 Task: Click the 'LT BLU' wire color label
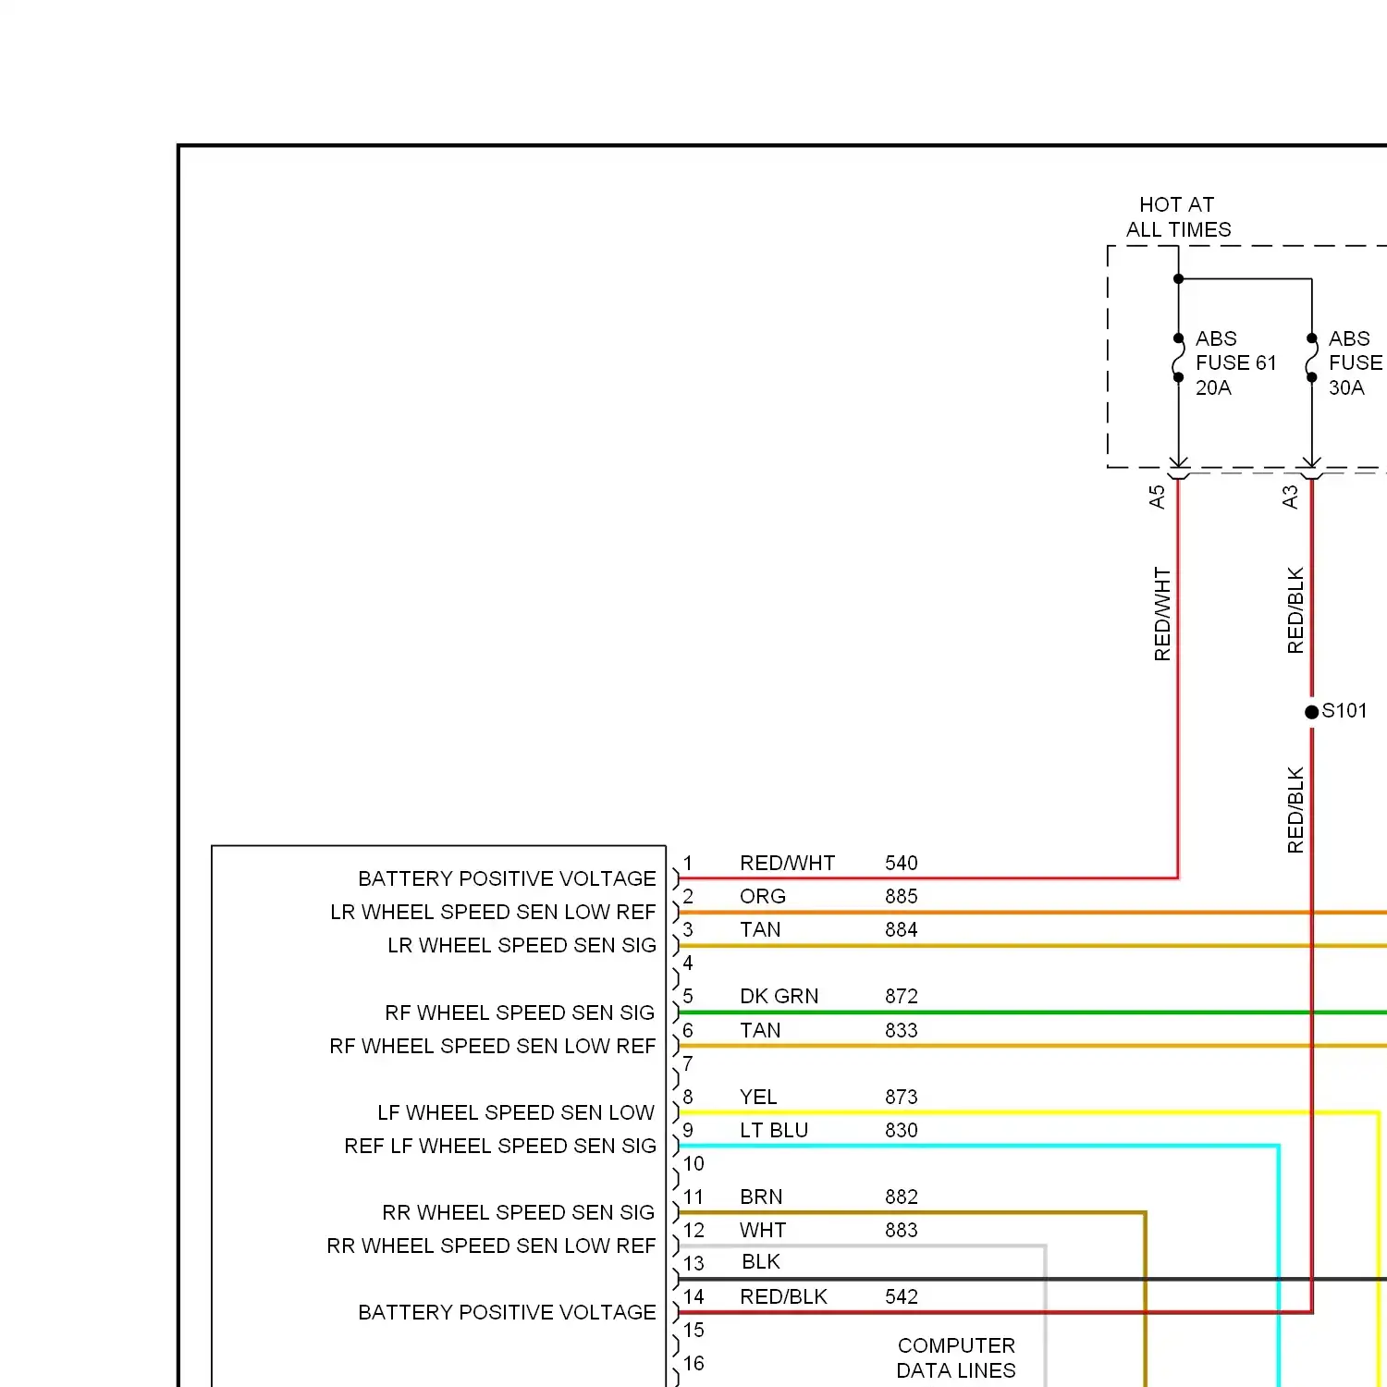(x=774, y=1130)
